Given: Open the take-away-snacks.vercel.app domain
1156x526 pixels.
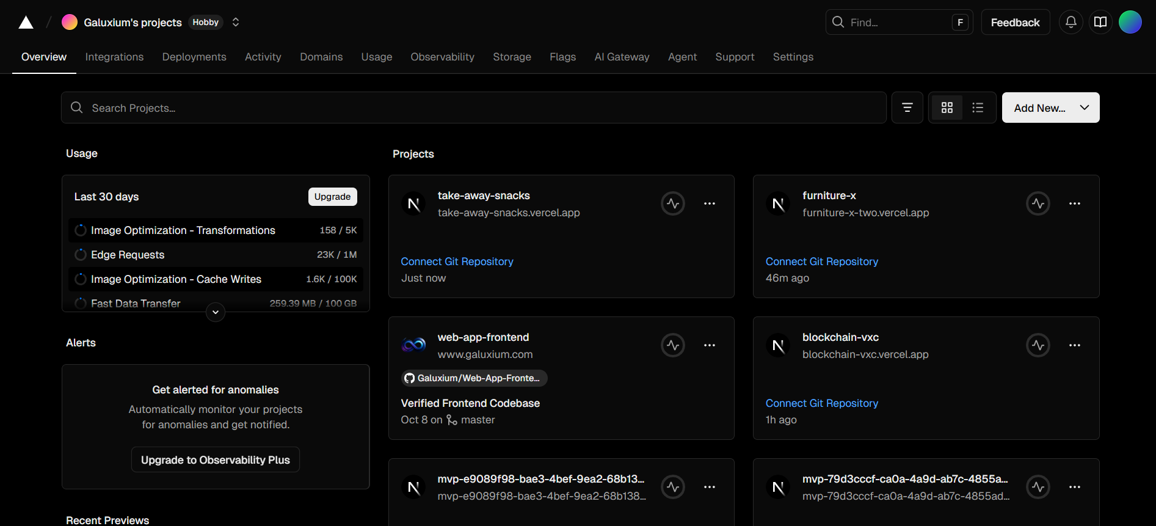Looking at the screenshot, I should (x=509, y=213).
